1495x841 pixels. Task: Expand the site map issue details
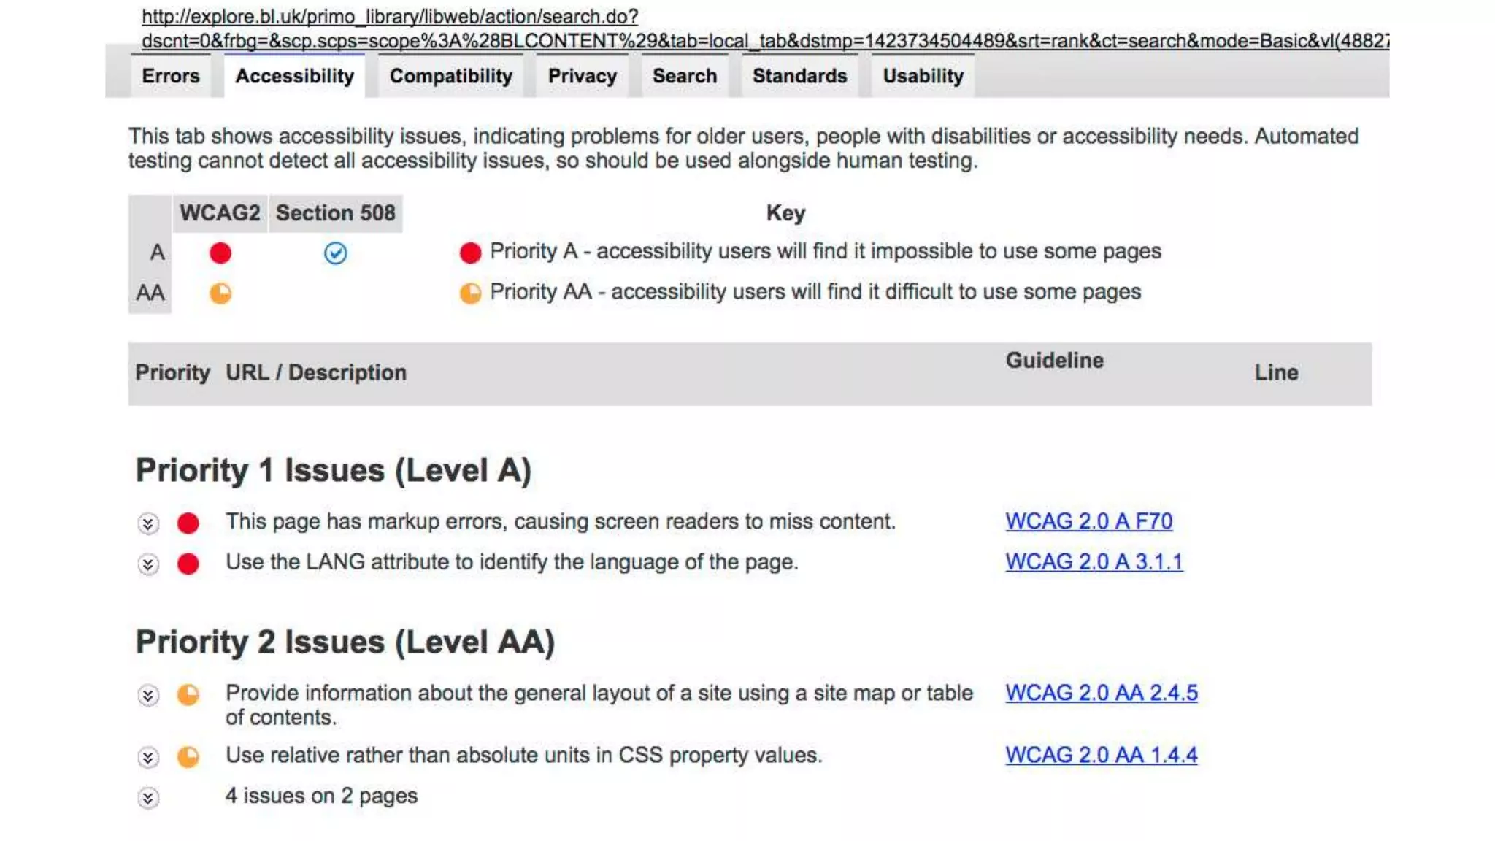(148, 695)
